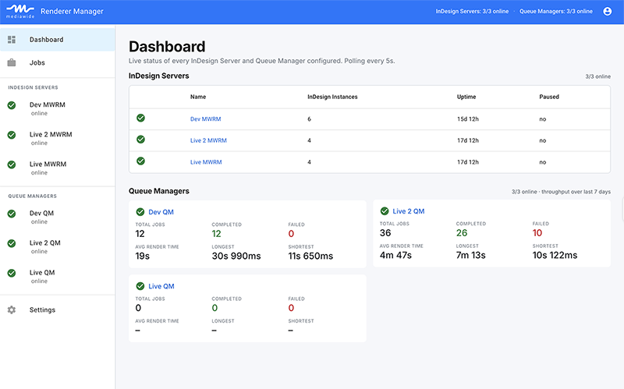Click Live 2 QM longest '7m 13s'
The height and width of the screenshot is (389, 624).
[x=471, y=255]
